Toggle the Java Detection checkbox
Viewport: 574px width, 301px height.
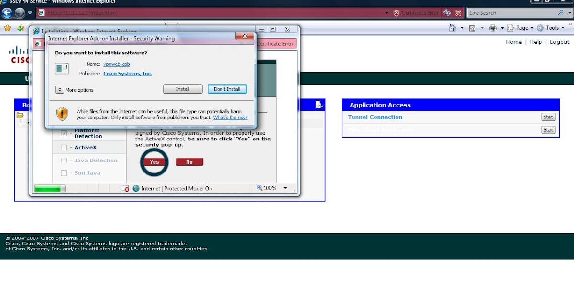point(64,161)
